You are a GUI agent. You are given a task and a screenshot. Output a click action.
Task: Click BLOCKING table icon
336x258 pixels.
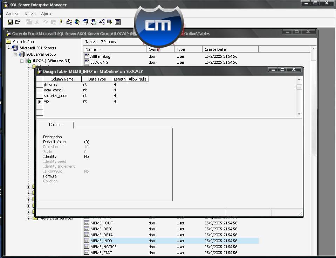pos(87,62)
